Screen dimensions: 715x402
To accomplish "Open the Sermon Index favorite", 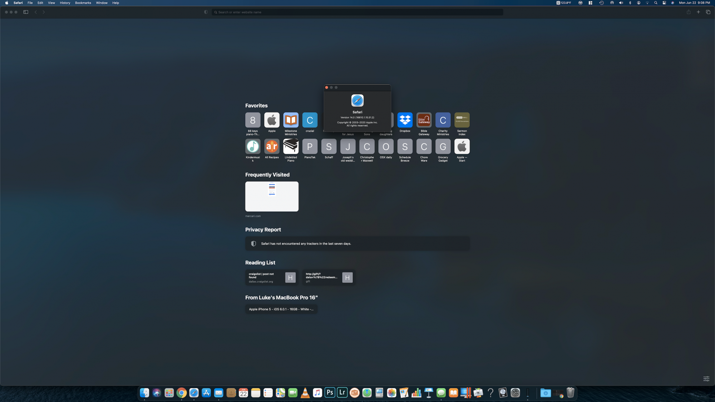I will pyautogui.click(x=462, y=120).
